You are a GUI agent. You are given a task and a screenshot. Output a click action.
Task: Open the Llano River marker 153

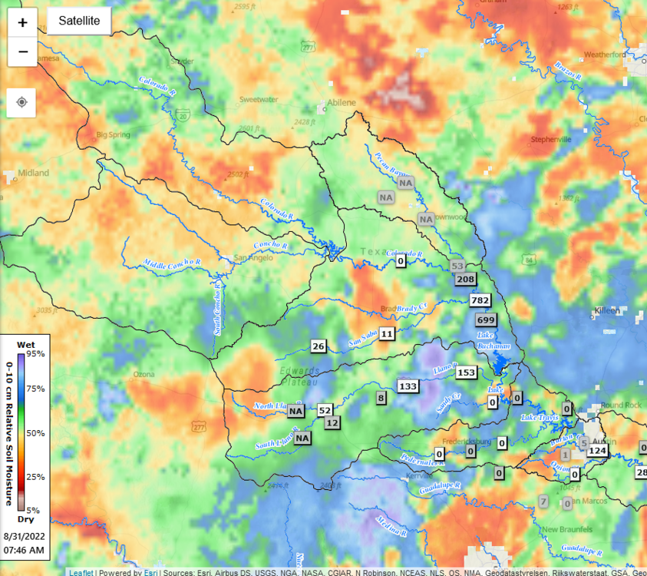(466, 372)
